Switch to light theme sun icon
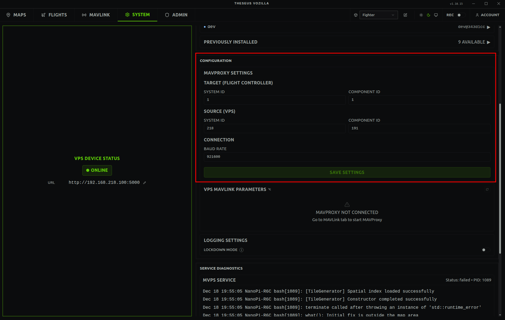Viewport: 505px width, 320px height. 421,15
